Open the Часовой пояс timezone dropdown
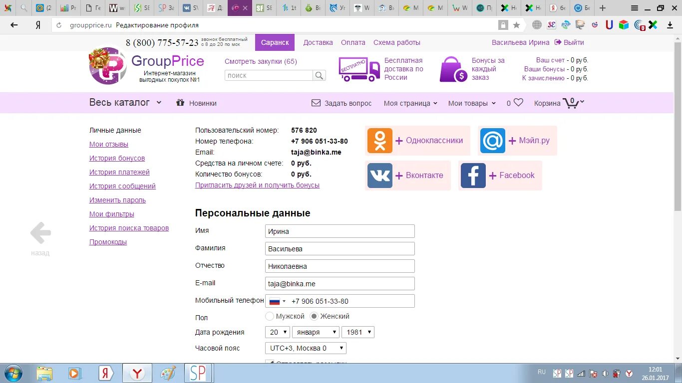 click(x=305, y=348)
